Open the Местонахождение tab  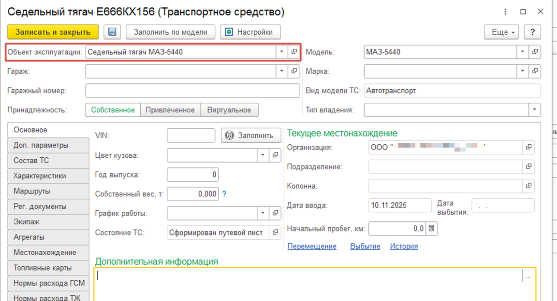[48, 252]
